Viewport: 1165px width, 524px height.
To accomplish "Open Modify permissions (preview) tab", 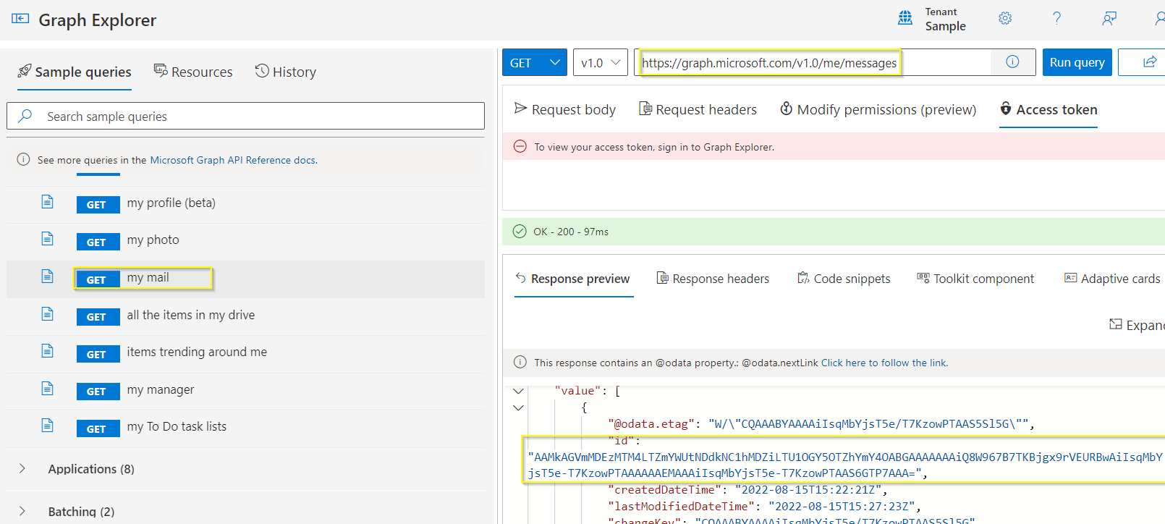I will 878,109.
